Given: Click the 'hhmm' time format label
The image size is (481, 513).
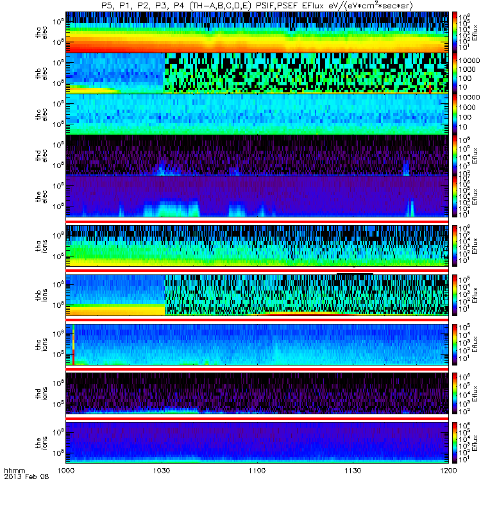Looking at the screenshot, I should pyautogui.click(x=14, y=471).
